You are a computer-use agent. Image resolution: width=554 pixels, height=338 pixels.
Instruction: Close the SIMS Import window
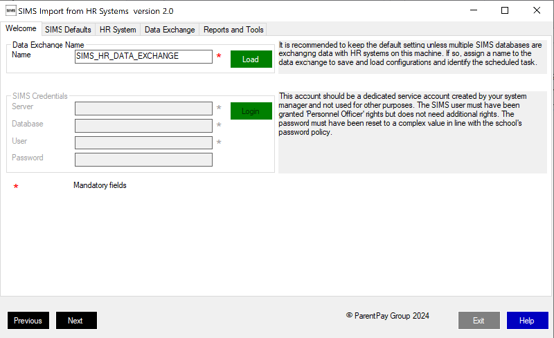tap(537, 10)
